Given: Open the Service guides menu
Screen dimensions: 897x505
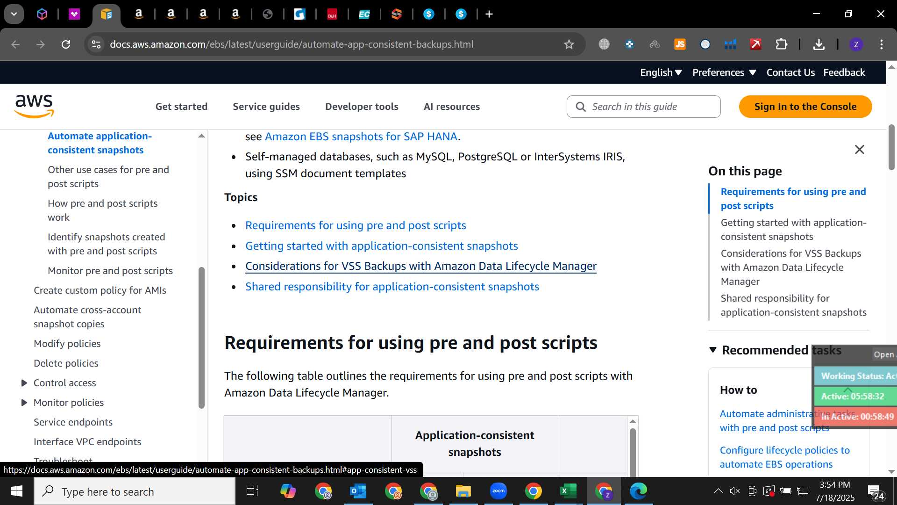Looking at the screenshot, I should click(x=266, y=107).
